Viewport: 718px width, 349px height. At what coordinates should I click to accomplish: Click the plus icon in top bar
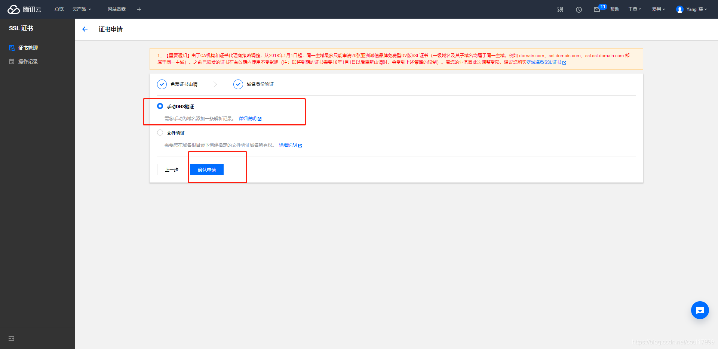pyautogui.click(x=139, y=9)
